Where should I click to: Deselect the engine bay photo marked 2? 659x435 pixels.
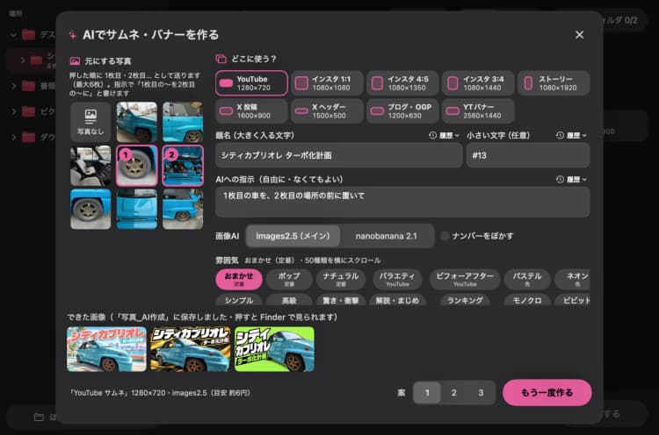[x=183, y=166]
